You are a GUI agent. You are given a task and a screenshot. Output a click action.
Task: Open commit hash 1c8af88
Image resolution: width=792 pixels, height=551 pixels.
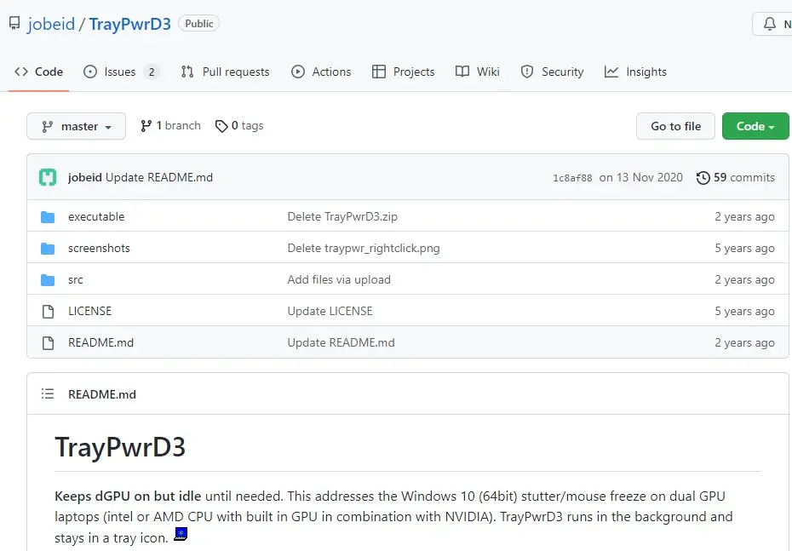[x=572, y=178]
